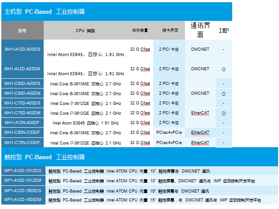Select CPU cell of MH1-A12N-A03DF row
This screenshot has height=209, width=279.
[x=86, y=123]
